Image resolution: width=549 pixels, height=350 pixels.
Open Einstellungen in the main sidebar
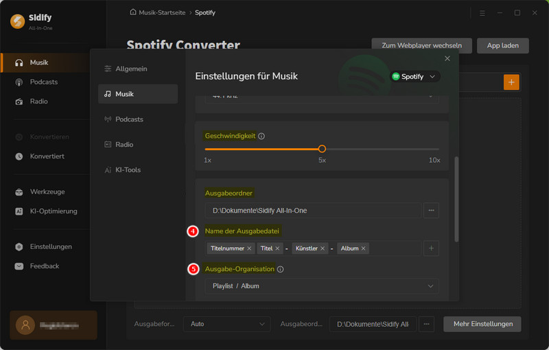tap(51, 247)
